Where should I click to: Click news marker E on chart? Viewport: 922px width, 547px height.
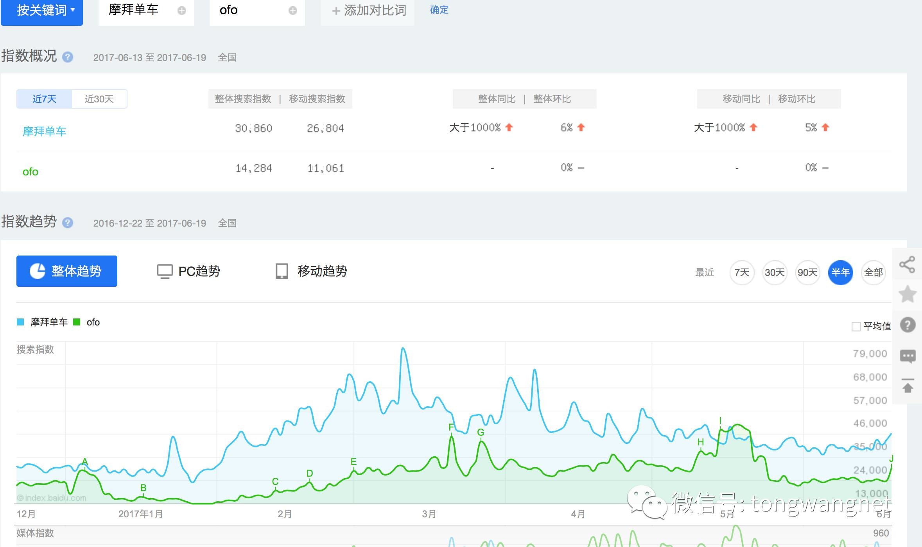click(353, 462)
